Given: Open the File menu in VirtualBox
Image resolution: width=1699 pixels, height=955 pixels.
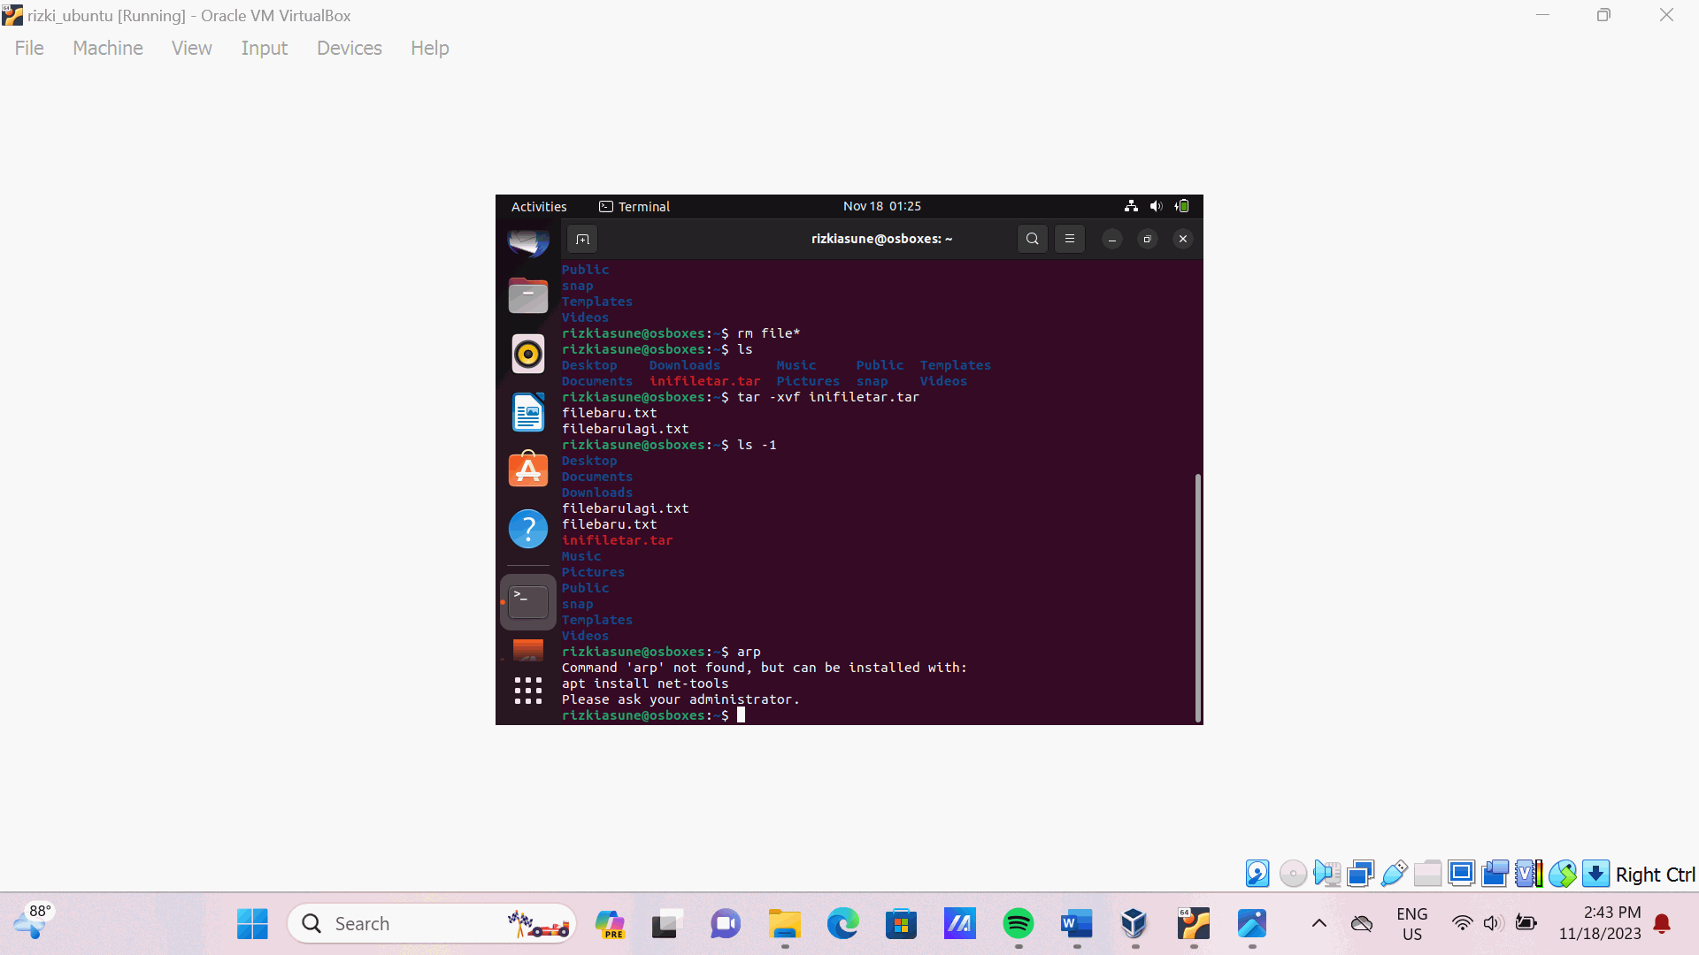Looking at the screenshot, I should (29, 48).
